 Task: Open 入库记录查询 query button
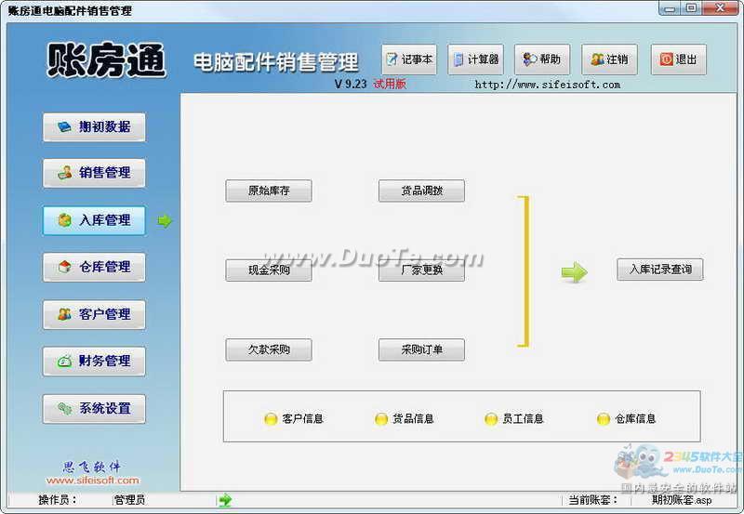660,270
